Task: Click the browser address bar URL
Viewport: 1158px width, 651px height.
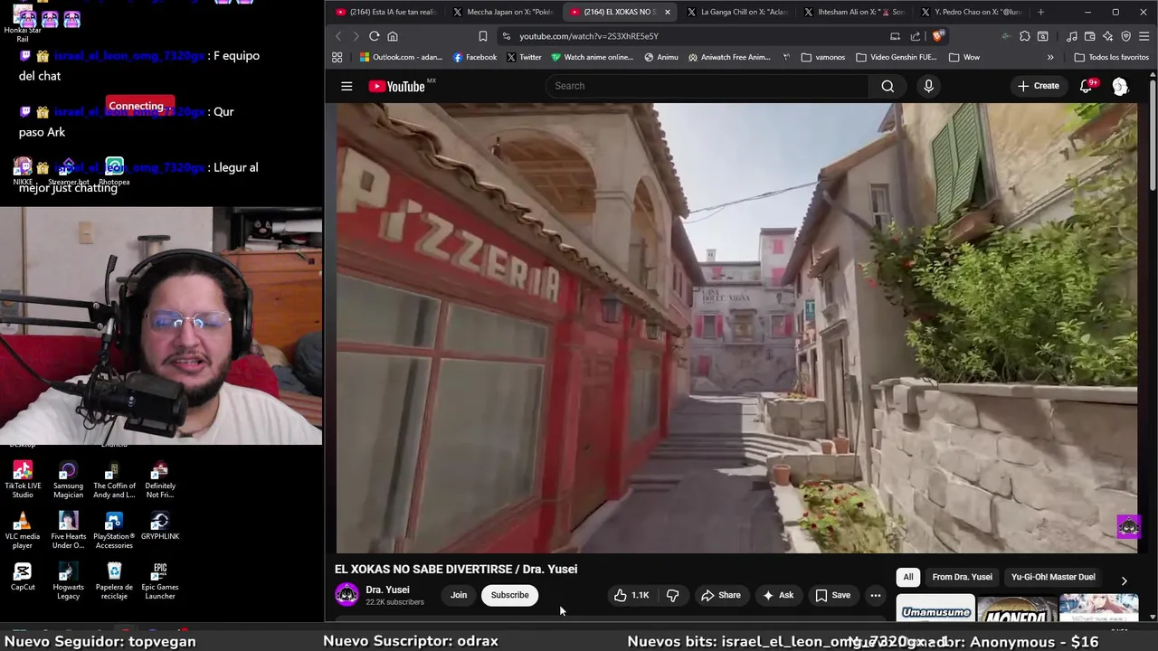Action: point(589,36)
